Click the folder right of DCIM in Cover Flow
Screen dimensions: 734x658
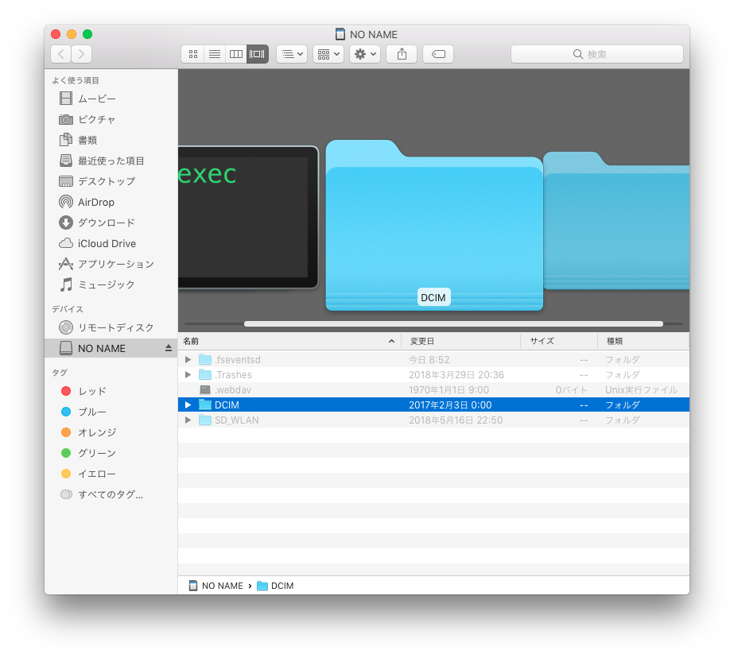616,221
